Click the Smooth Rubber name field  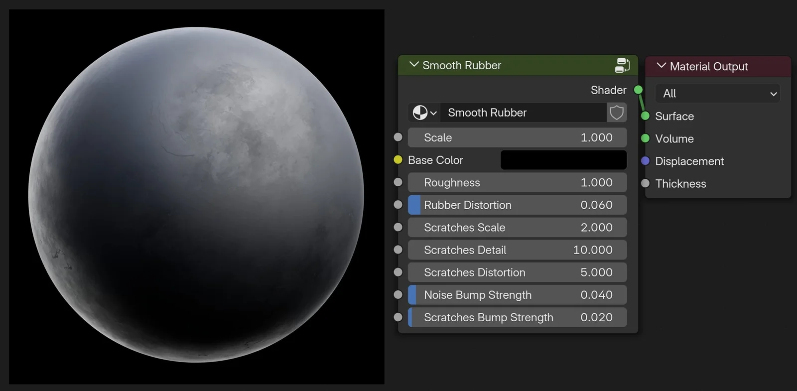[523, 113]
